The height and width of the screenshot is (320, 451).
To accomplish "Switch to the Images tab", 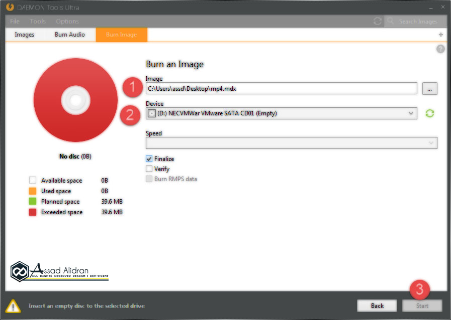I will [25, 35].
